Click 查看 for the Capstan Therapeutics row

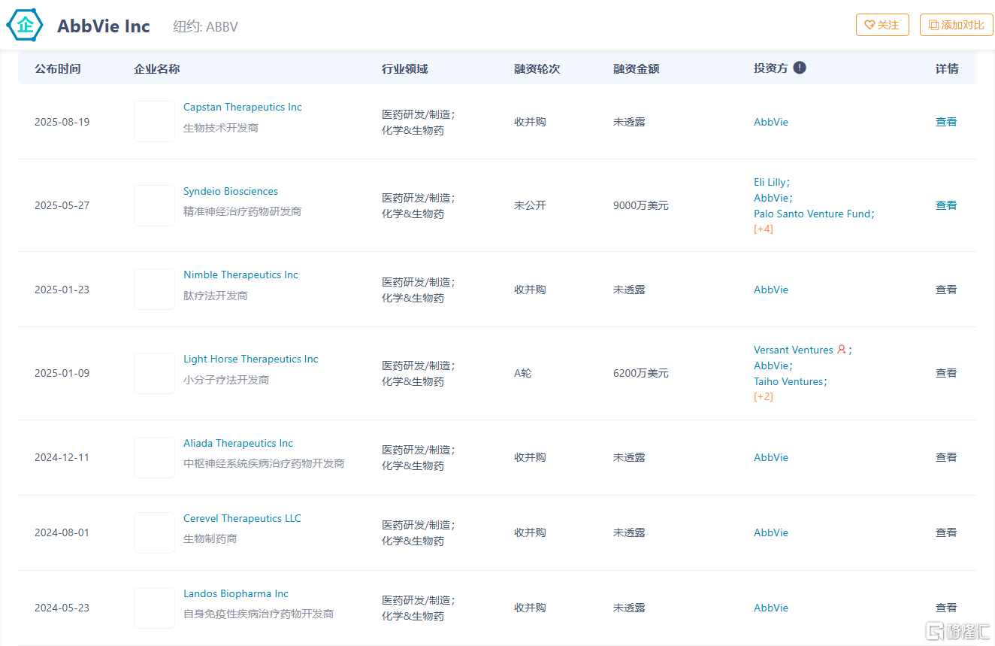coord(946,122)
